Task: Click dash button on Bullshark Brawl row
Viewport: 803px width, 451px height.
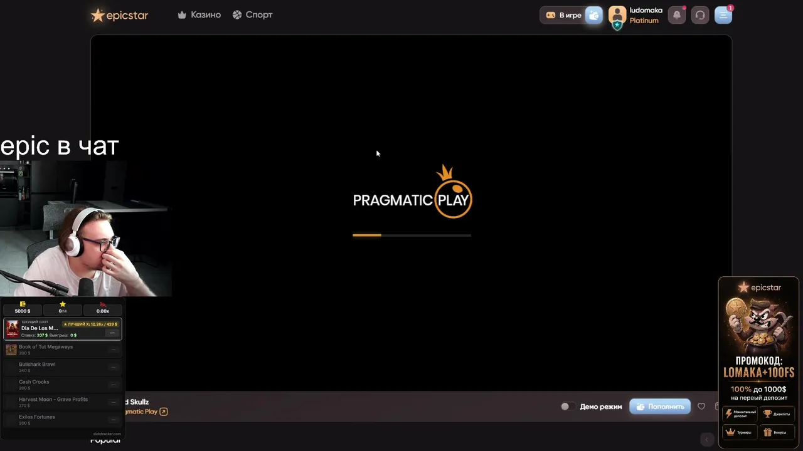Action: pos(113,367)
